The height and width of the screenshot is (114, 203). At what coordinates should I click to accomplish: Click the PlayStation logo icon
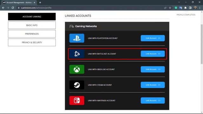coord(77,38)
